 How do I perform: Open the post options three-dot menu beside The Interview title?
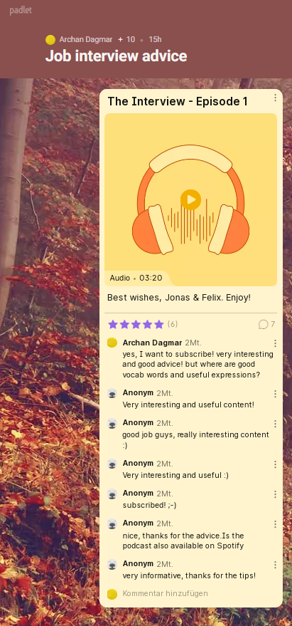point(275,98)
